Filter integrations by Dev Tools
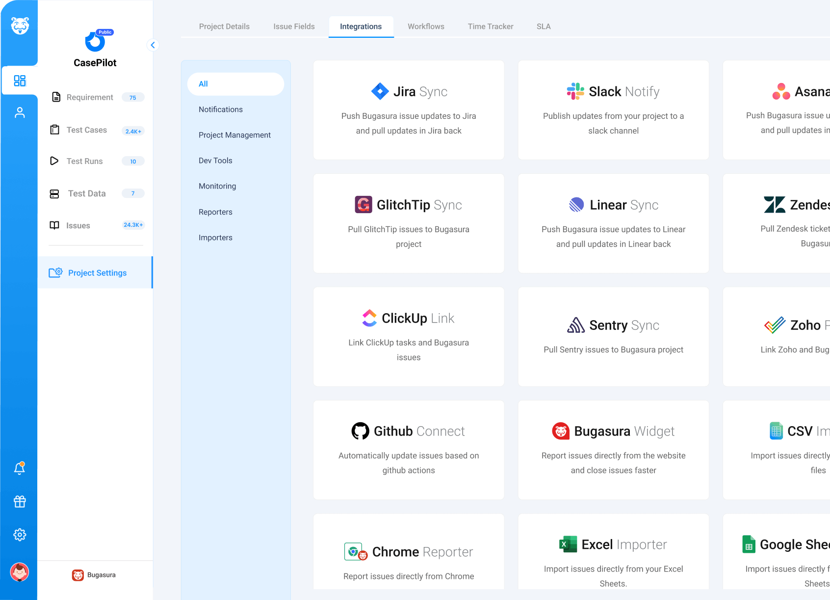This screenshot has height=600, width=830. (215, 161)
